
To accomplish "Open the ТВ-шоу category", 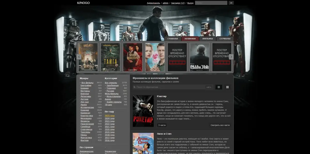I will pyautogui.click(x=109, y=105).
